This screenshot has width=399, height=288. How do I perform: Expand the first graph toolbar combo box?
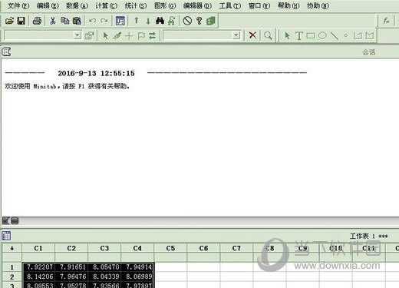[77, 35]
